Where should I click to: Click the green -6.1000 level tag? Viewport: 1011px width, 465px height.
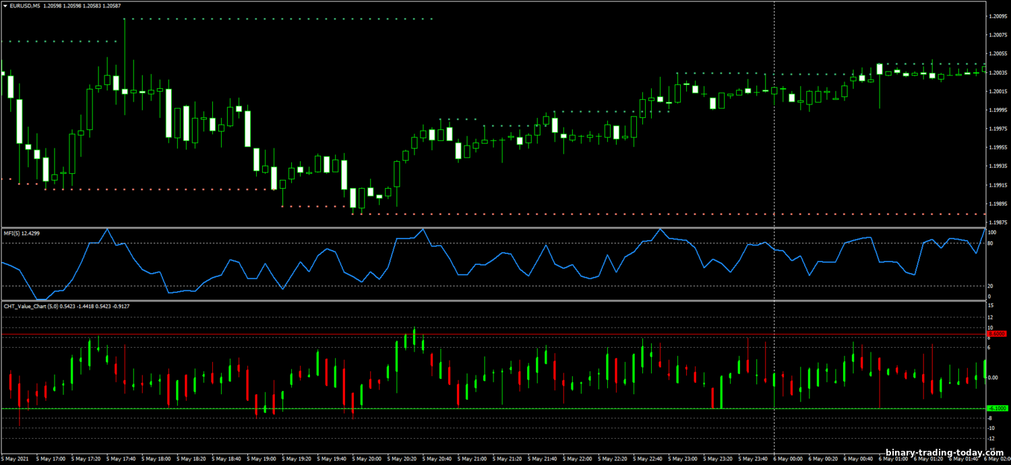(x=998, y=408)
